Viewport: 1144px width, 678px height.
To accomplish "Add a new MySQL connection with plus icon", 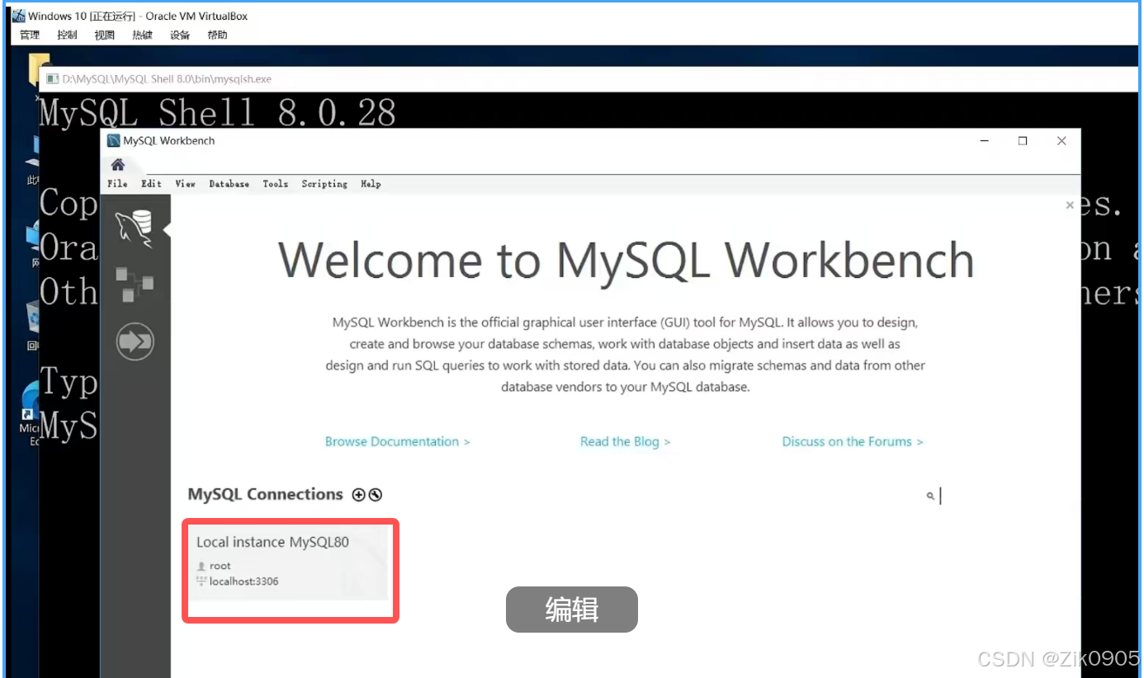I will point(359,495).
